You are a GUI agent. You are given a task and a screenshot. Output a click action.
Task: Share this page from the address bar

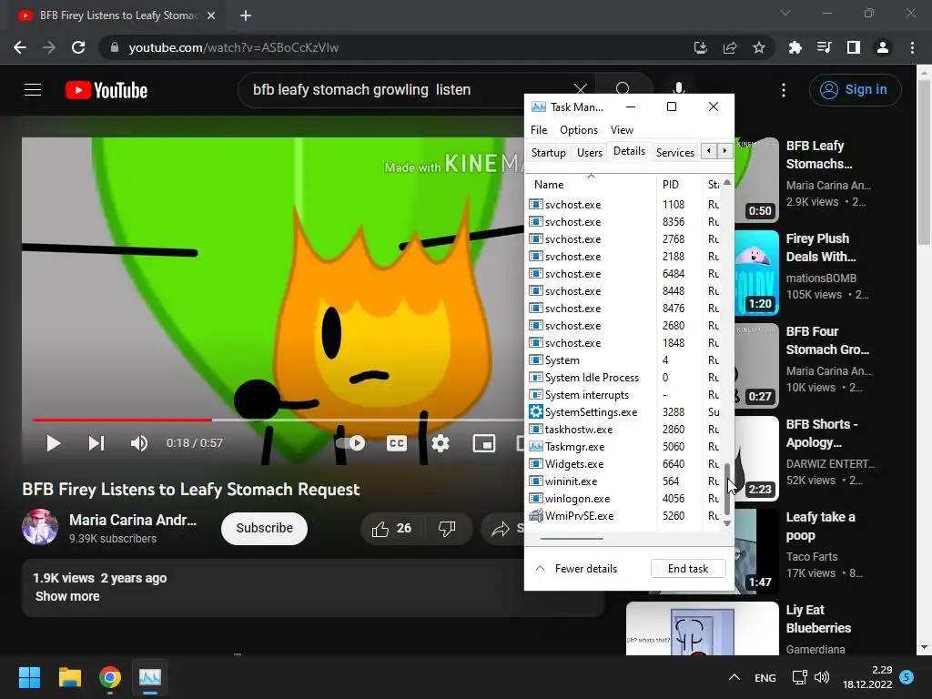[730, 47]
